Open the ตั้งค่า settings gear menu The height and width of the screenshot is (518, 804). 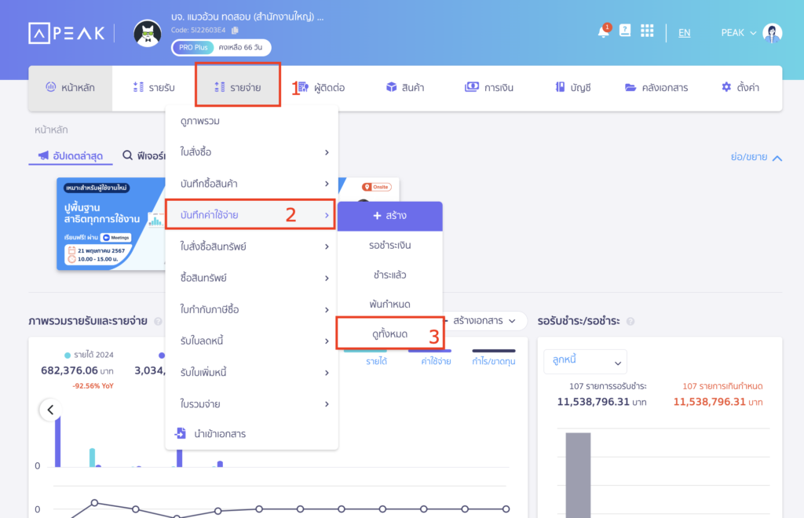[x=740, y=87]
